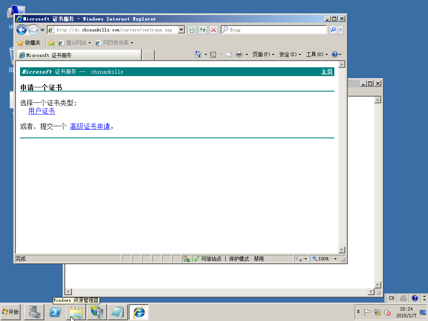
Task: Open the 用户证书 link
Action: [41, 111]
